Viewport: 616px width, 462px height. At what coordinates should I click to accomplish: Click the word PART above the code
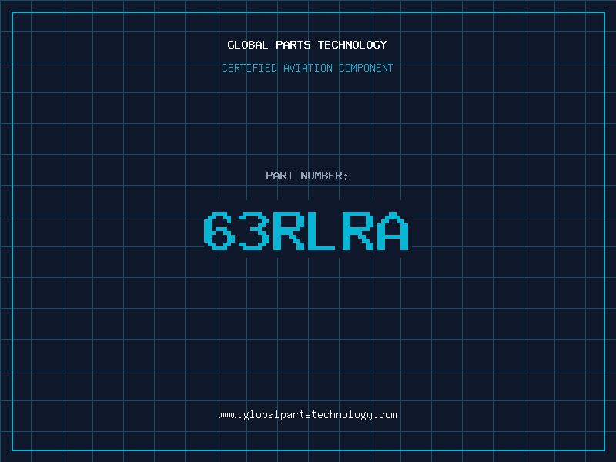pyautogui.click(x=280, y=176)
